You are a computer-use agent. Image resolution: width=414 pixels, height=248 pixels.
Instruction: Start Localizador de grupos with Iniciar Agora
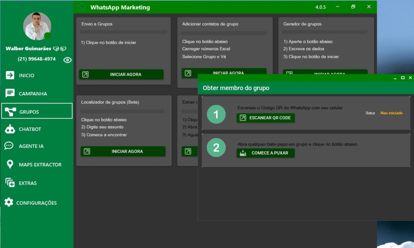tap(123, 151)
